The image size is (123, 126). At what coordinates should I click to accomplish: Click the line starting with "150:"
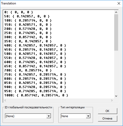[28, 25]
